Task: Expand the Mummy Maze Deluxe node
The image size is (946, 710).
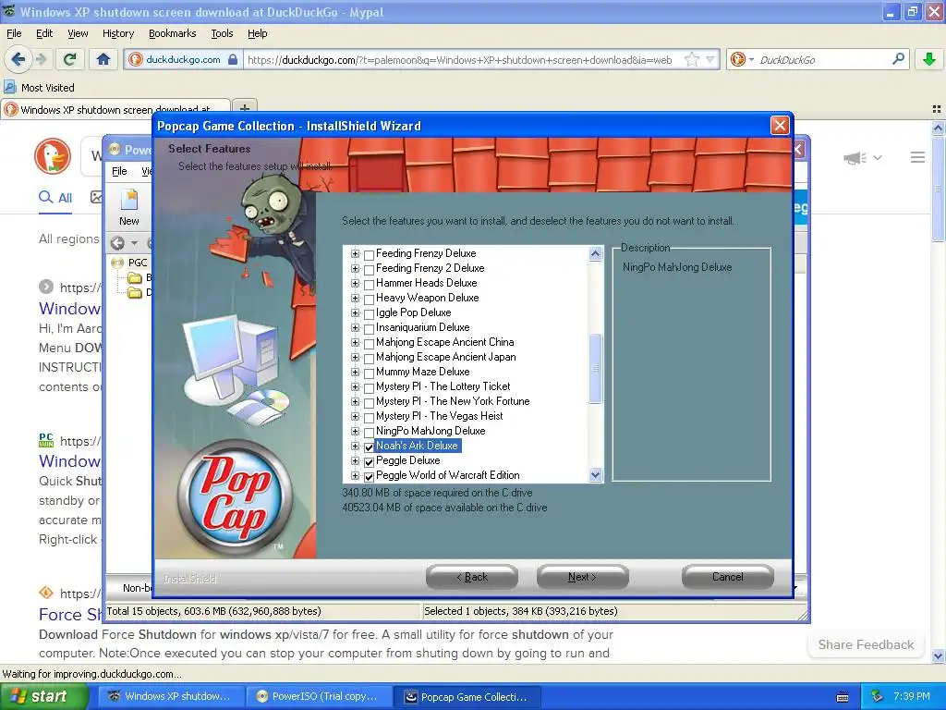Action: click(x=355, y=372)
